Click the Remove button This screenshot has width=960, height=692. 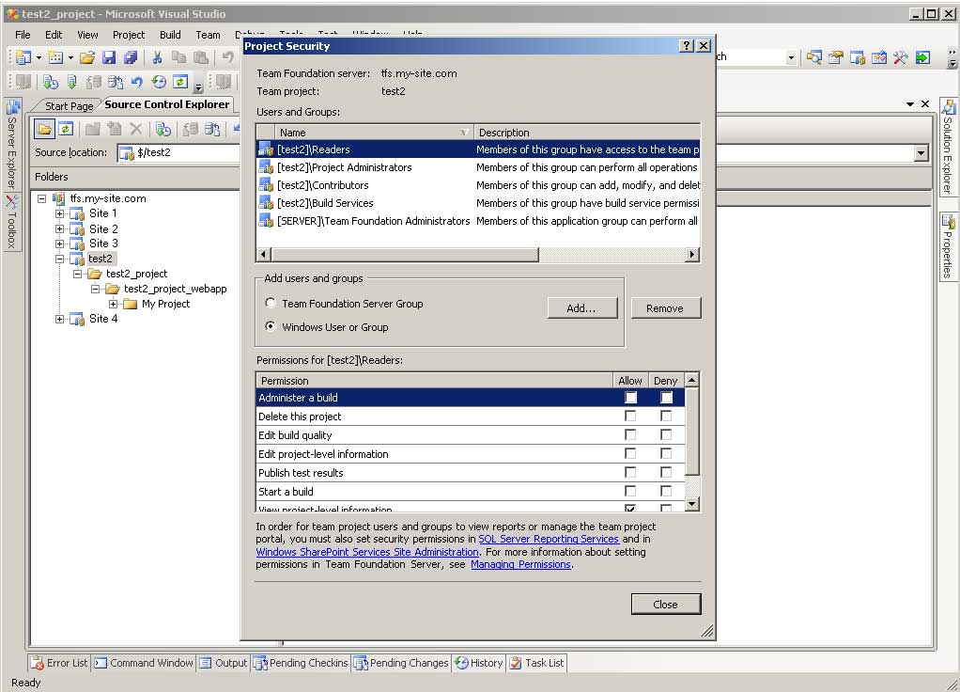665,308
